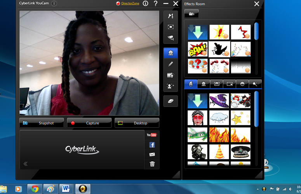Switch to the gadgets hat tab
This screenshot has height=194, width=301.
[x=191, y=84]
